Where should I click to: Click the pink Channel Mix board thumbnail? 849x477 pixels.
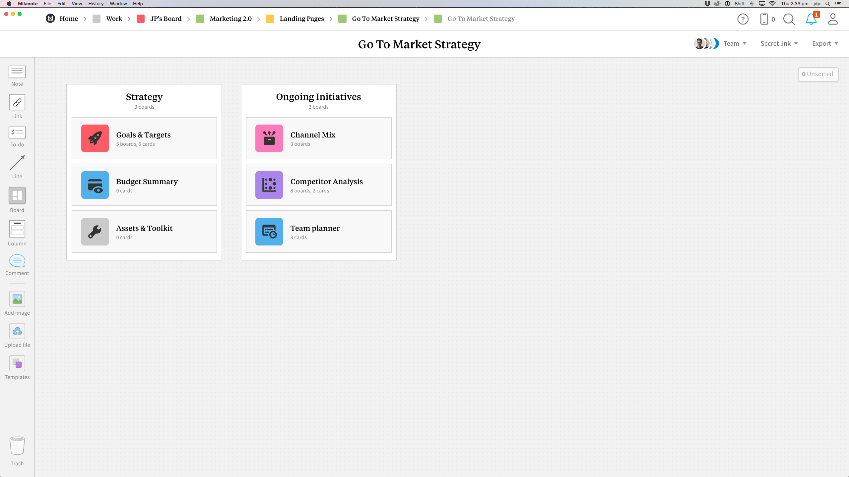269,138
